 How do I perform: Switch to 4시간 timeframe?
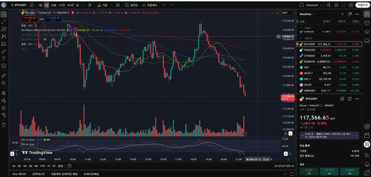coord(70,5)
